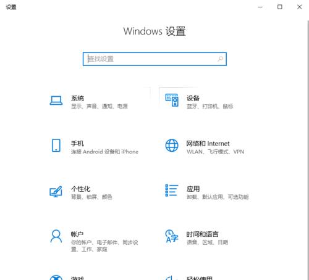Open 个性化 background and lock screen
This screenshot has width=309, height=280.
(91, 197)
